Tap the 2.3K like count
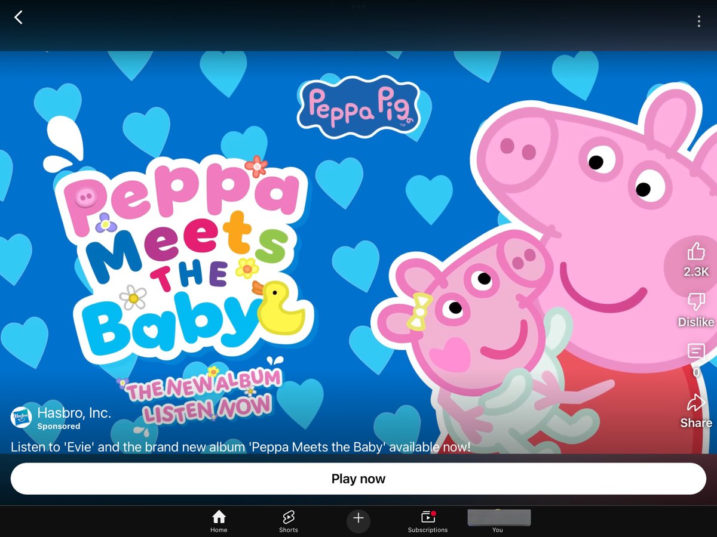 (x=696, y=271)
